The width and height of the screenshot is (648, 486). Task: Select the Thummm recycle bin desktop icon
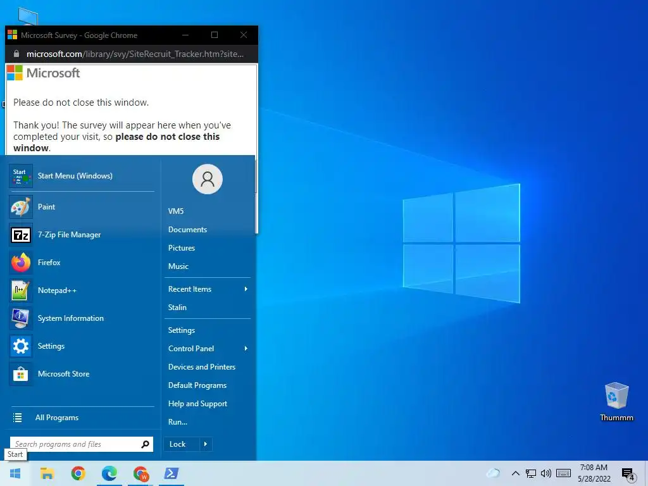click(616, 402)
